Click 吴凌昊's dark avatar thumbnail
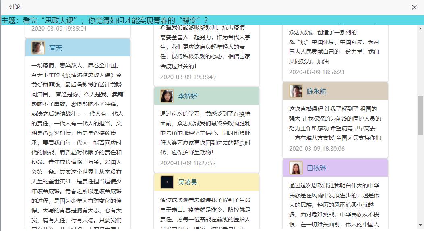The image size is (424, 231). click(x=167, y=182)
